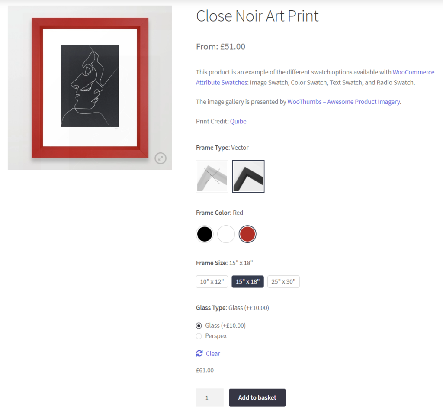Select the black Vector frame type swatch
The height and width of the screenshot is (416, 443).
coord(248,176)
